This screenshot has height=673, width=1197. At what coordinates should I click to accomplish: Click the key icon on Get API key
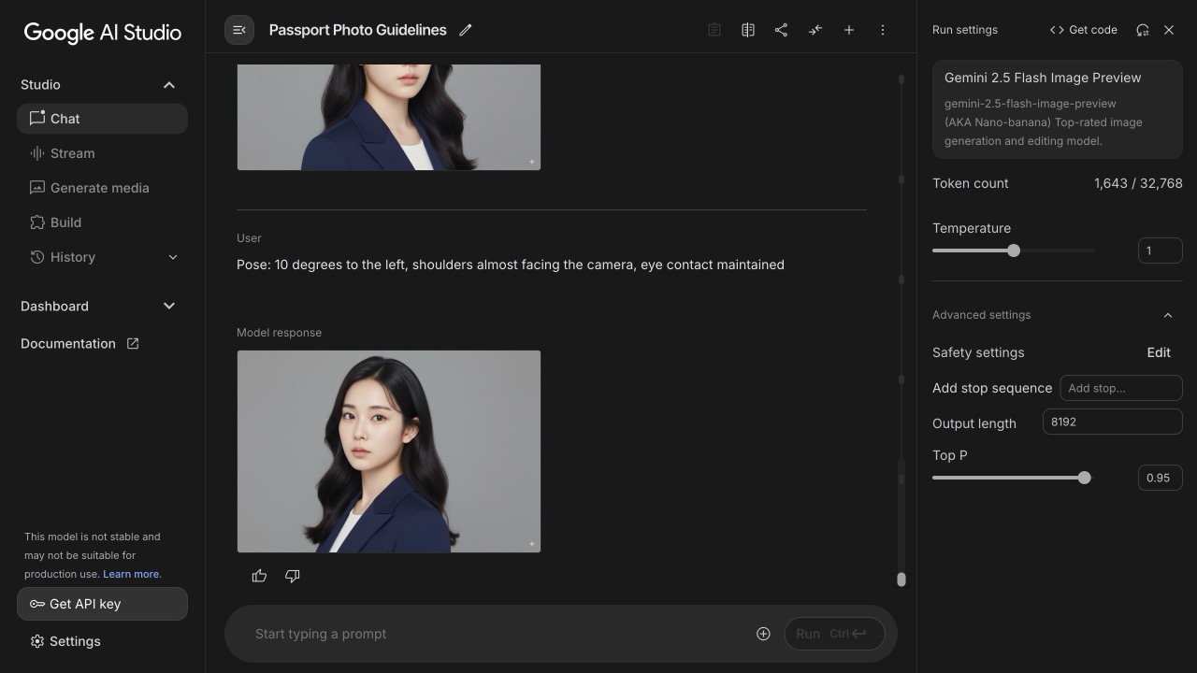(x=37, y=604)
